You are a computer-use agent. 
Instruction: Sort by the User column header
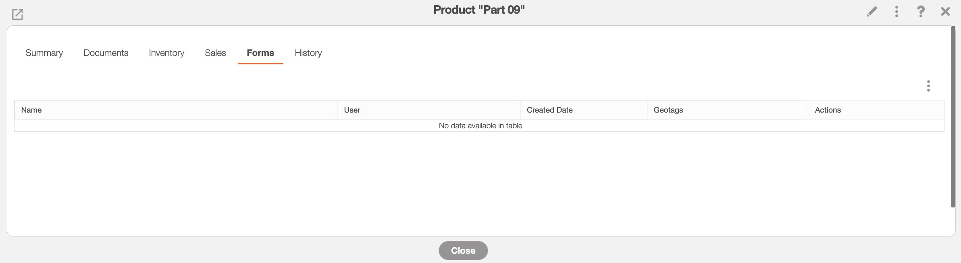pyautogui.click(x=352, y=110)
